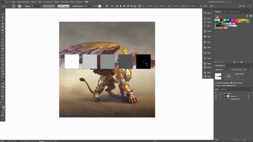Open the blend mode Нормальное dropdown

coord(223,69)
